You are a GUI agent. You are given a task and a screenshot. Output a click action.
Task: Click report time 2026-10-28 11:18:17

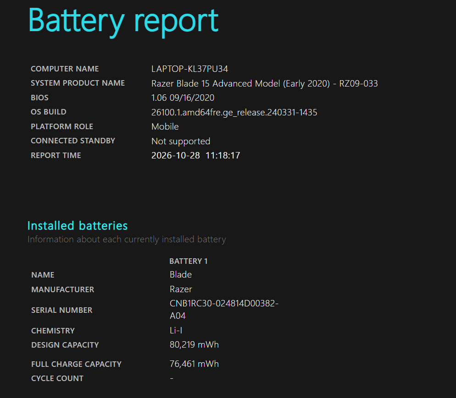pyautogui.click(x=196, y=155)
